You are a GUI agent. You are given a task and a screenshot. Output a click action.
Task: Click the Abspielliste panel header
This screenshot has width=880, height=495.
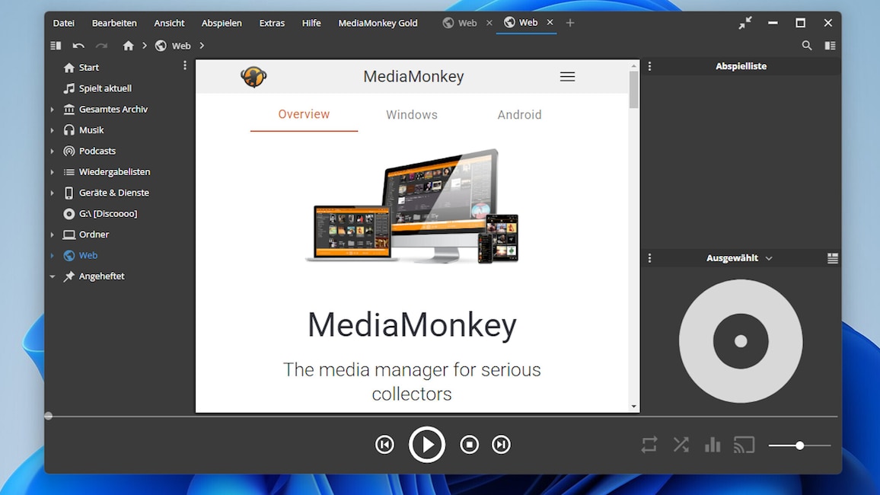741,66
